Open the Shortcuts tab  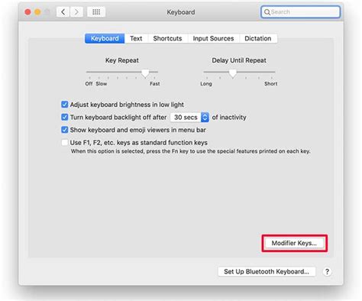click(167, 38)
